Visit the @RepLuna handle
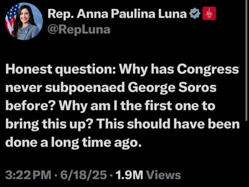The height and width of the screenshot is (187, 249). pyautogui.click(x=79, y=30)
